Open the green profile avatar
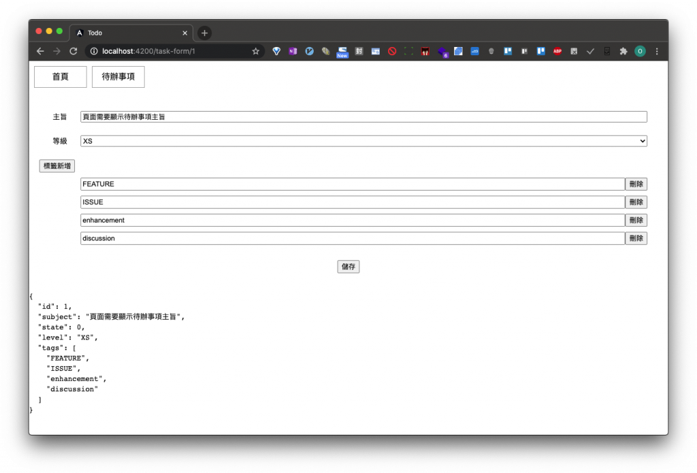Screen dimensions: 697x473 tap(640, 51)
